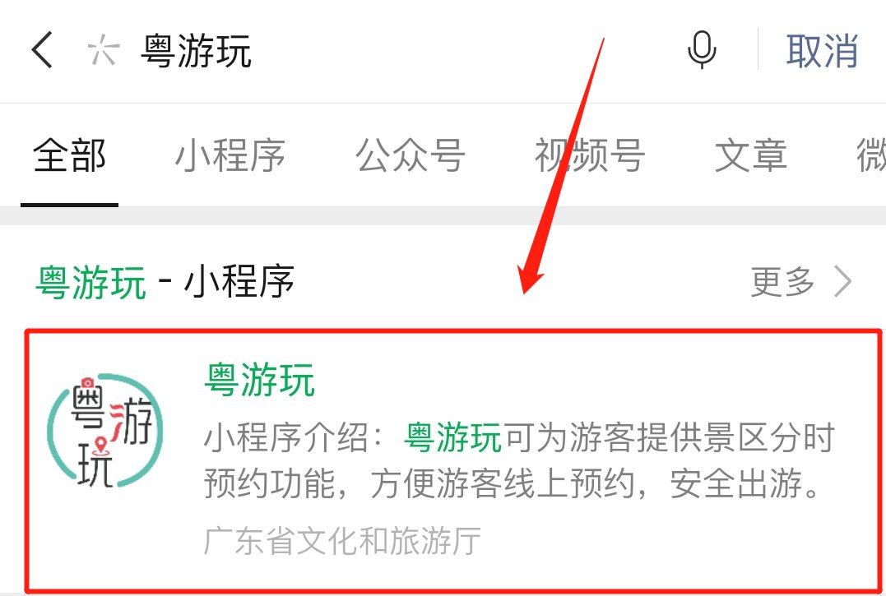Tap the 小程序介绍 description text
The width and height of the screenshot is (886, 596).
click(519, 438)
